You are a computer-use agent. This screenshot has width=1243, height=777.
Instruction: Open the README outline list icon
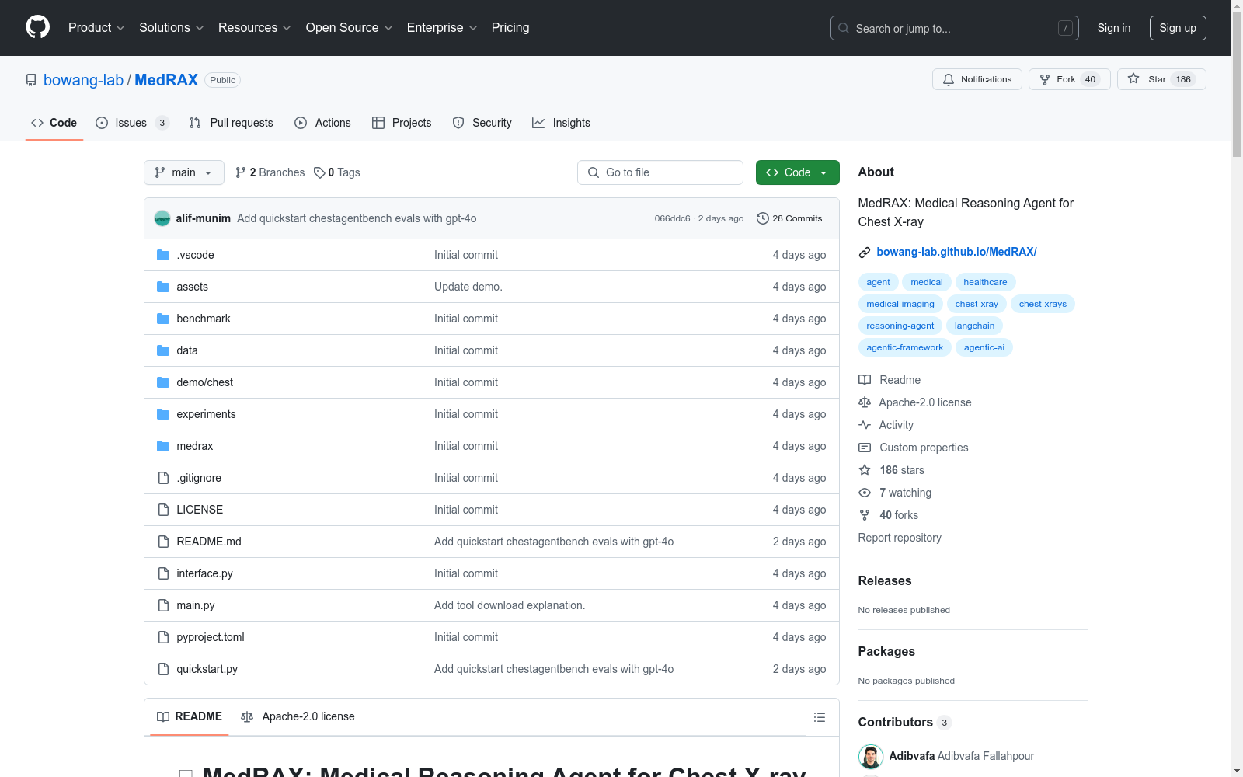[820, 717]
